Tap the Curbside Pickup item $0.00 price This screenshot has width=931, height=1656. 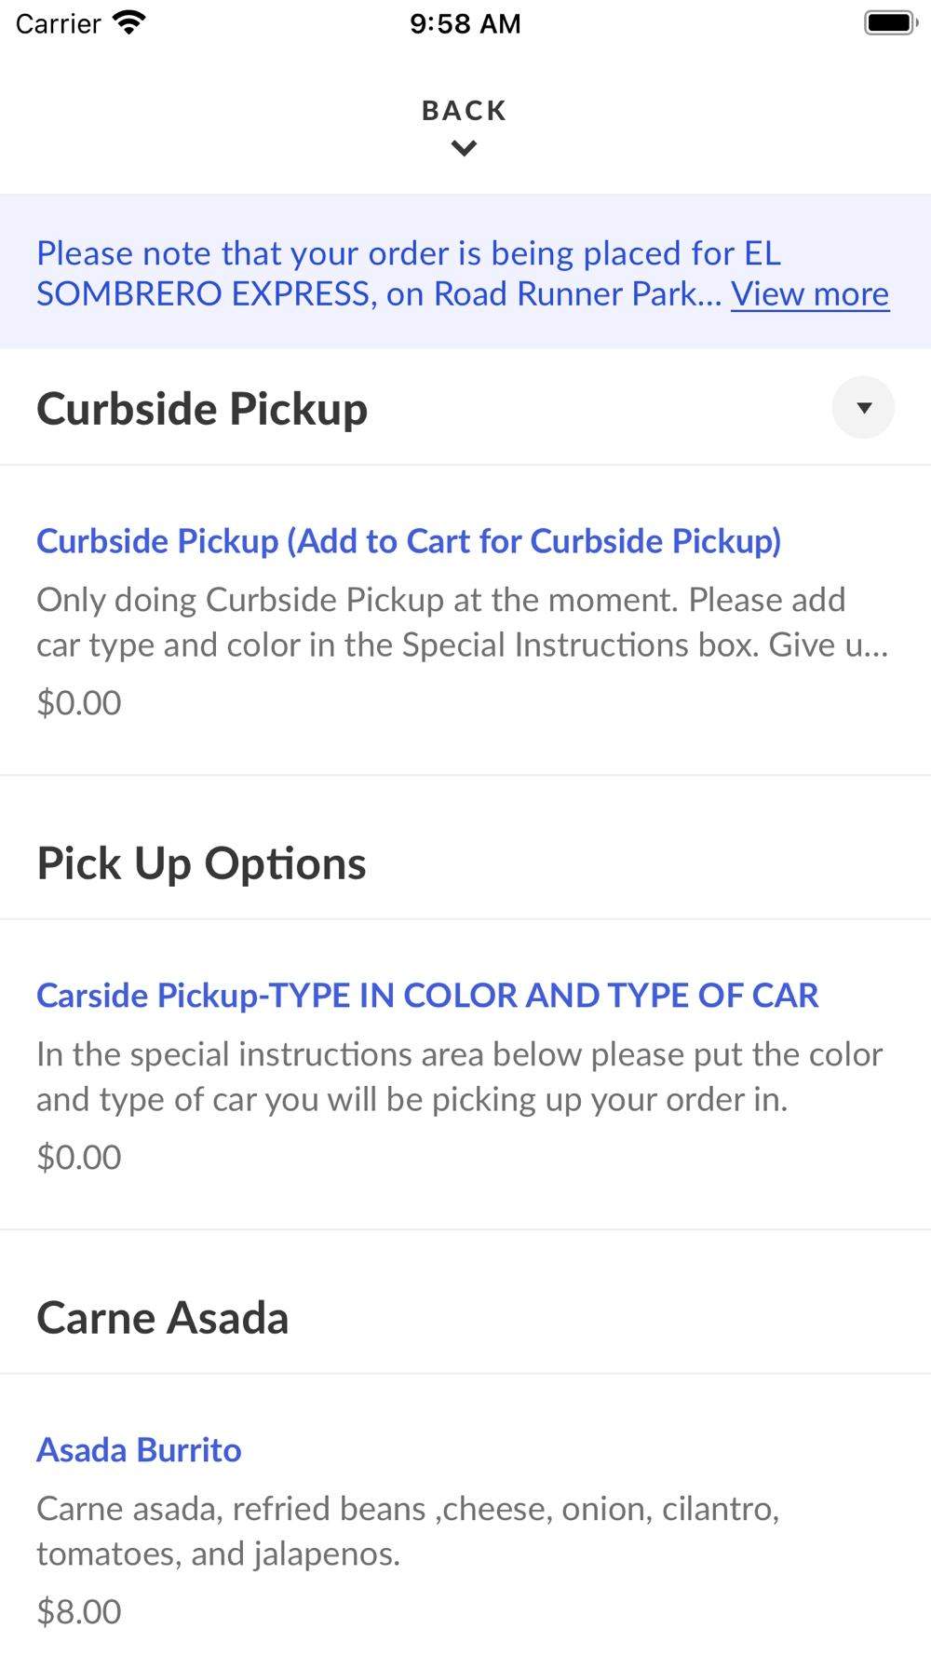[x=79, y=703]
